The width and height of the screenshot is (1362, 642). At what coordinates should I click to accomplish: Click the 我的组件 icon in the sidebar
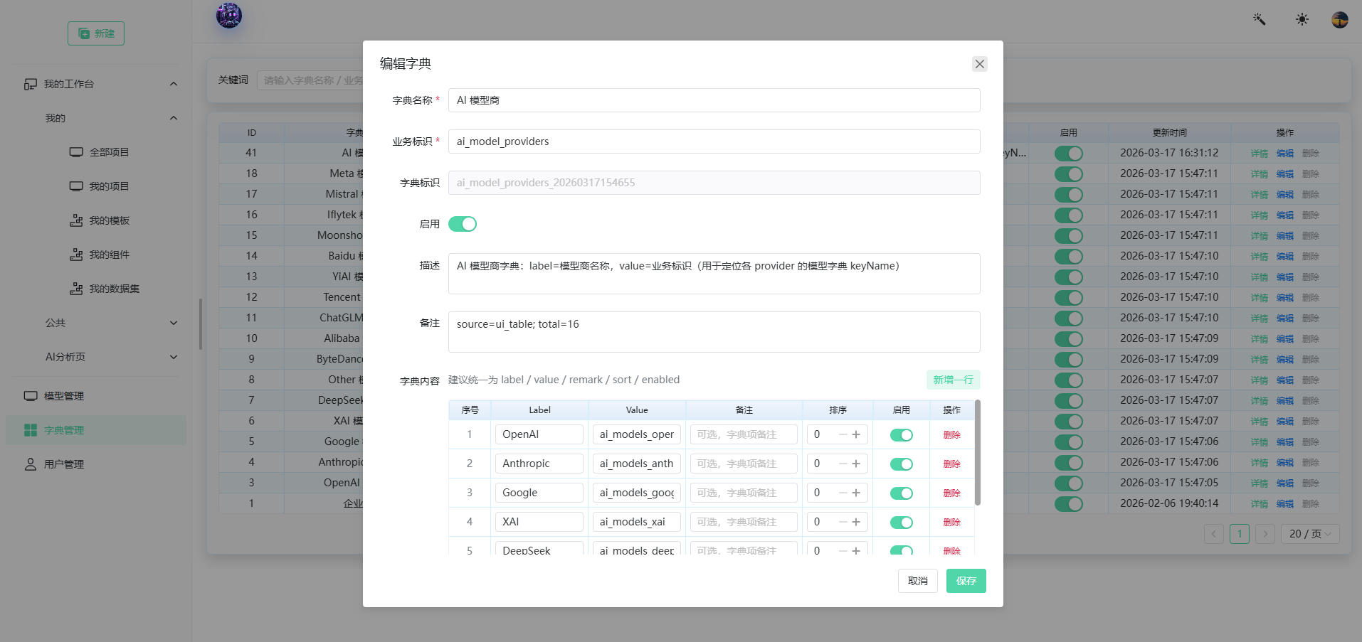[76, 255]
